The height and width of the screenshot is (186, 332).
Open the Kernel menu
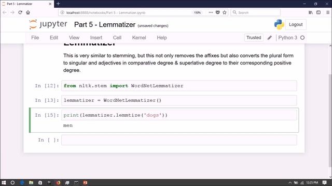139,38
